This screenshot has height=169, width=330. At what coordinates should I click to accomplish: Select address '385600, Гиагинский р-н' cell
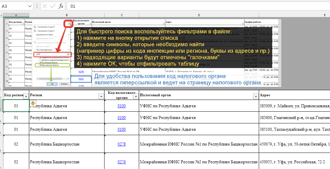click(295, 118)
